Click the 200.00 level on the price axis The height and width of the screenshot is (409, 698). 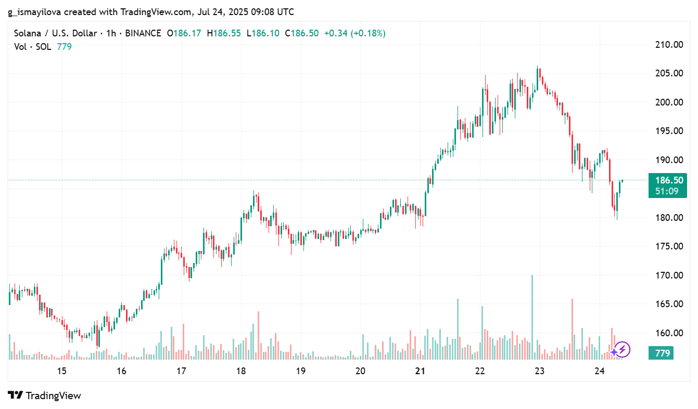[669, 102]
